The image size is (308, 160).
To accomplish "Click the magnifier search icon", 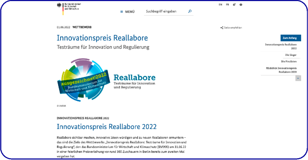I will click(189, 11).
